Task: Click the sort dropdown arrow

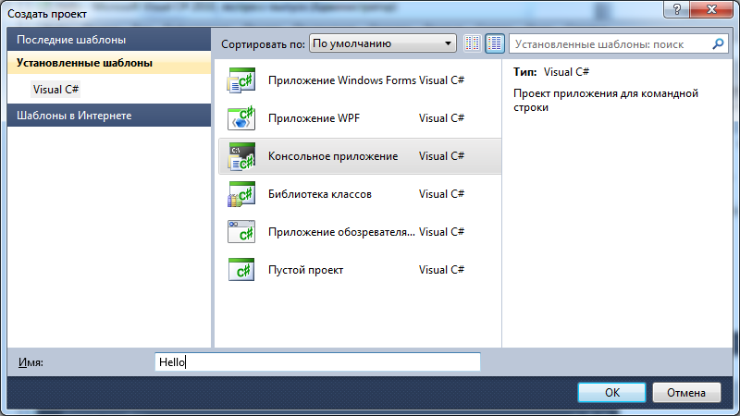Action: 448,43
